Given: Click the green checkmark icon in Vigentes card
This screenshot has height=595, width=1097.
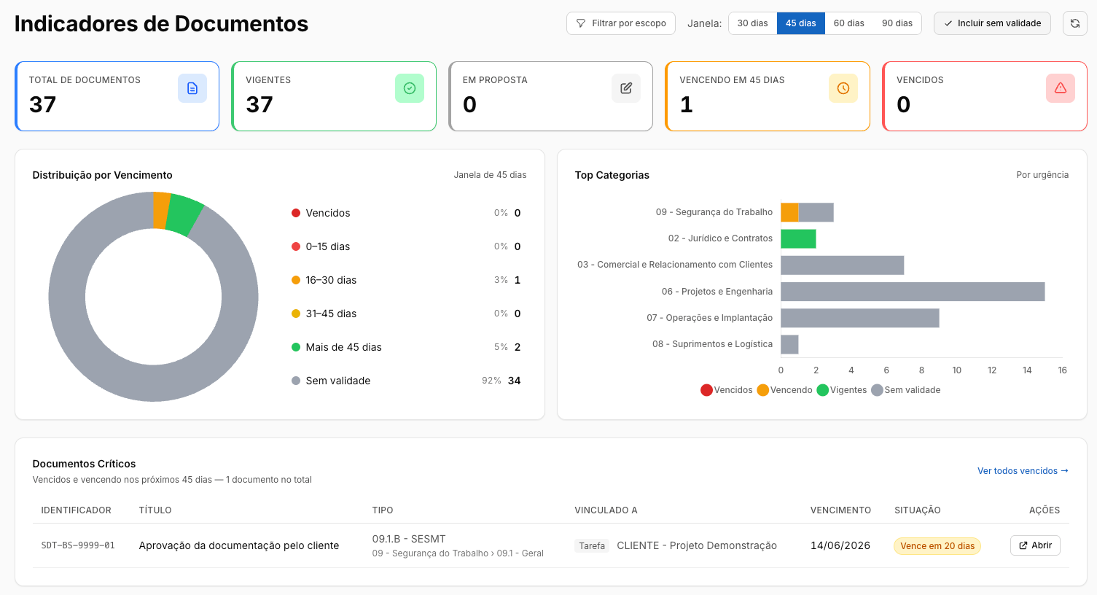Looking at the screenshot, I should coord(410,88).
